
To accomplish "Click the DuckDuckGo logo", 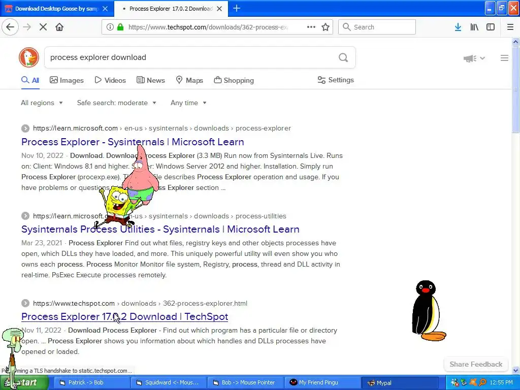I will (29, 57).
